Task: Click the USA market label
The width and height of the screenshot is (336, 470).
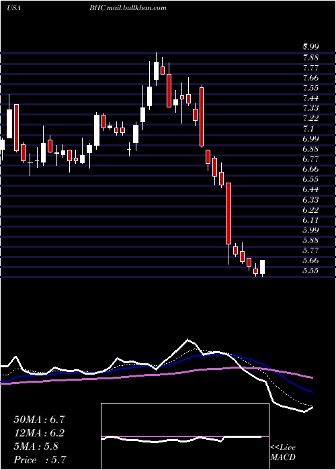Action: click(x=13, y=8)
